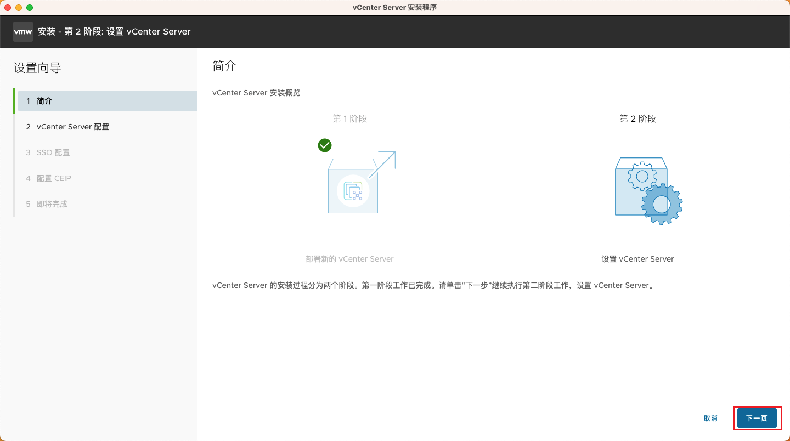Minimize the window with yellow button
Screen dimensions: 790x441
point(19,8)
